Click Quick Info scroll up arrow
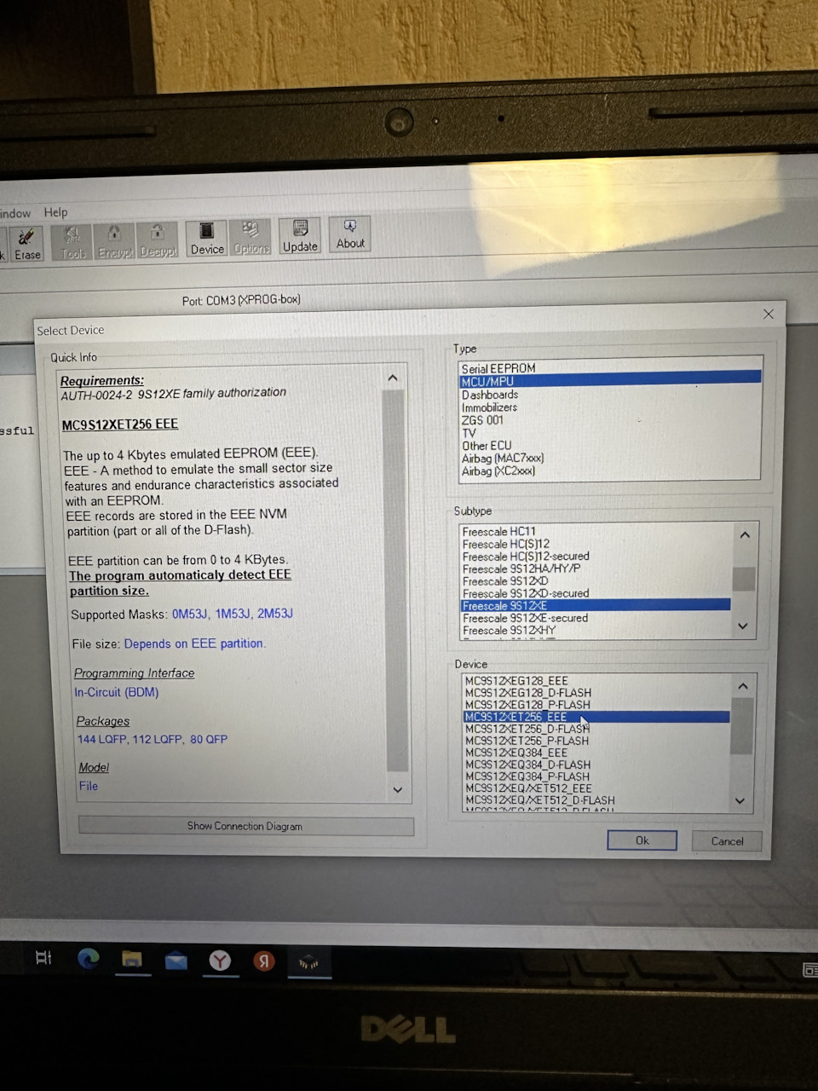This screenshot has height=1091, width=818. point(393,378)
